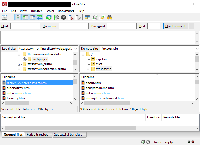Open the Site Manager icon

point(5,17)
